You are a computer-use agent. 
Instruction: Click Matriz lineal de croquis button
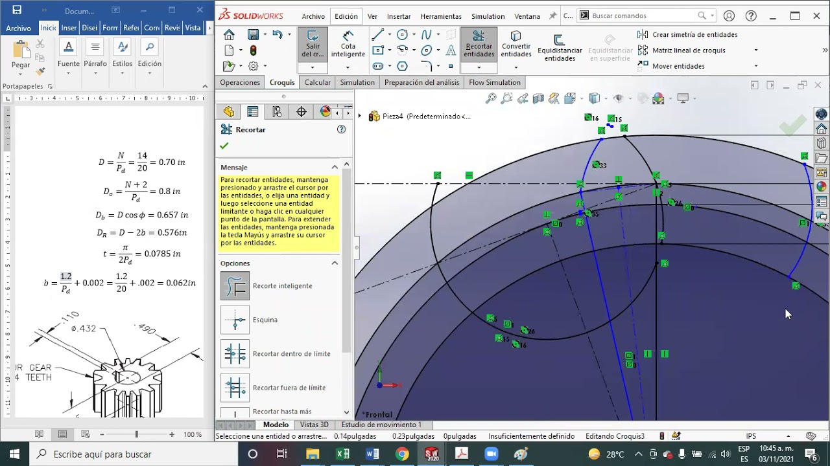[682, 50]
